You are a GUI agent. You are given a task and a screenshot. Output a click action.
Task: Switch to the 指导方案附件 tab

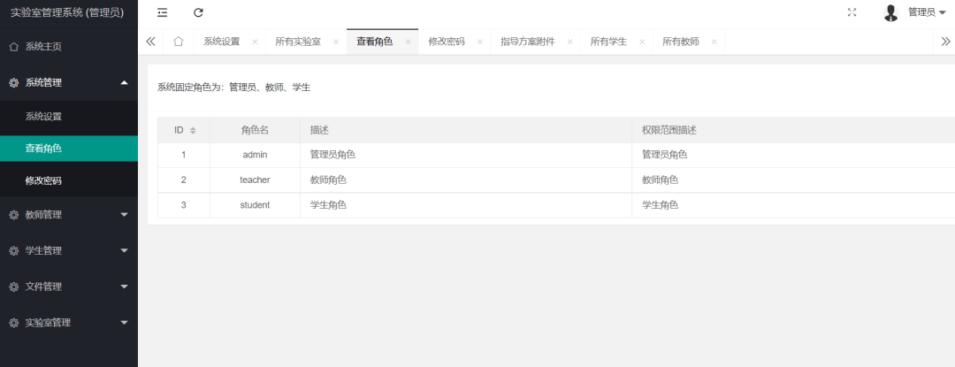527,42
